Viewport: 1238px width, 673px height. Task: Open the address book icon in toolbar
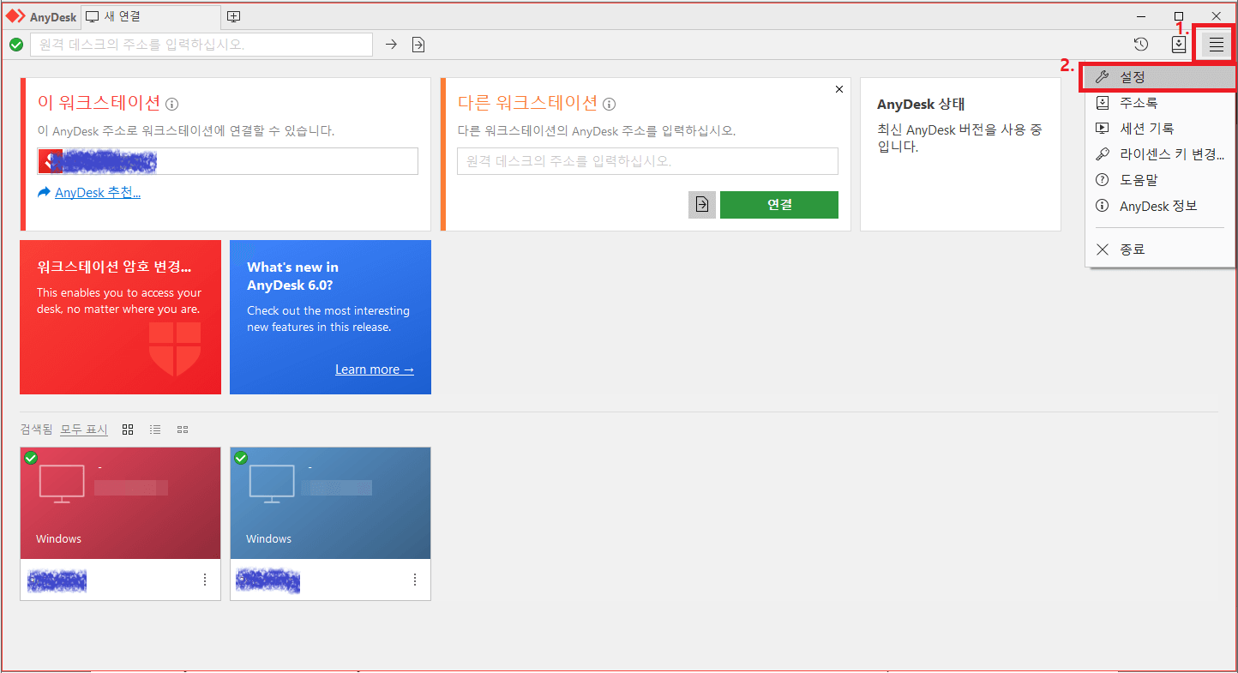[1179, 45]
